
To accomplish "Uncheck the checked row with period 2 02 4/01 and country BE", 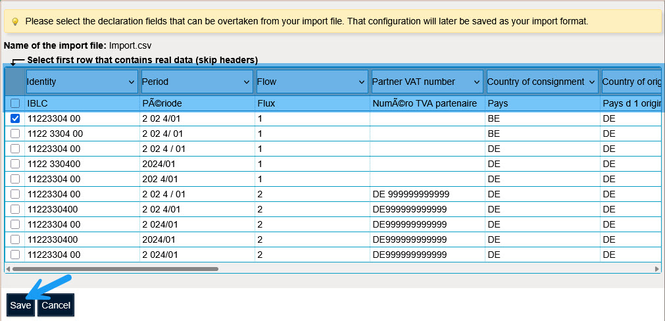I will click(x=15, y=119).
